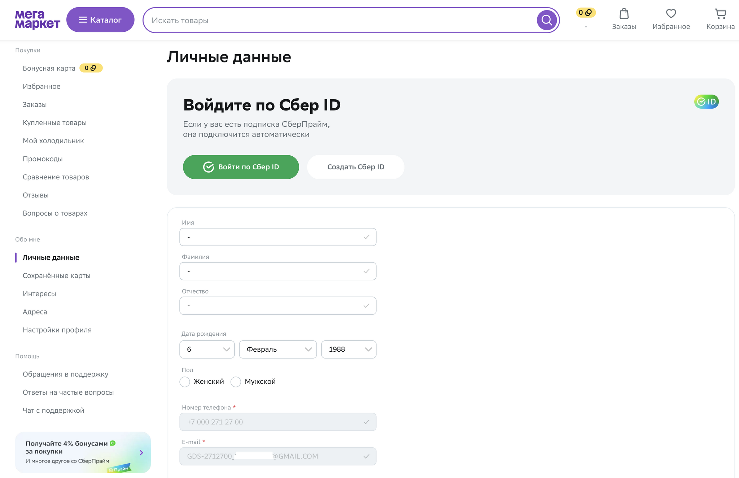
Task: Click Создать Сбер ID button
Action: coord(355,166)
